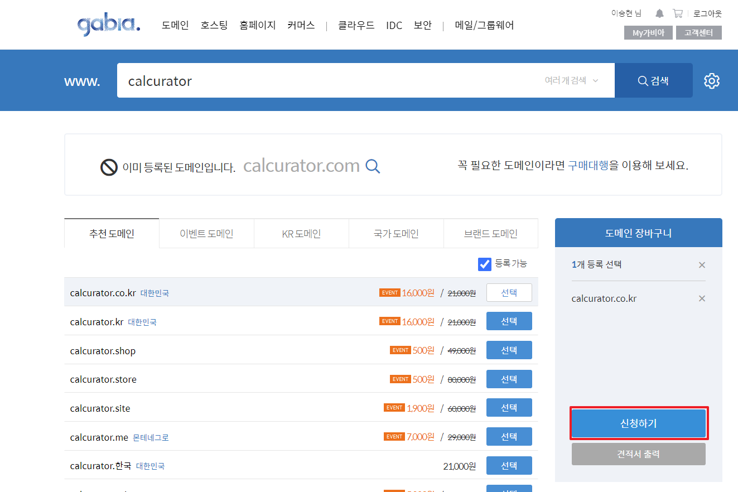
Task: Open the shopping cart icon in header
Action: pyautogui.click(x=678, y=13)
